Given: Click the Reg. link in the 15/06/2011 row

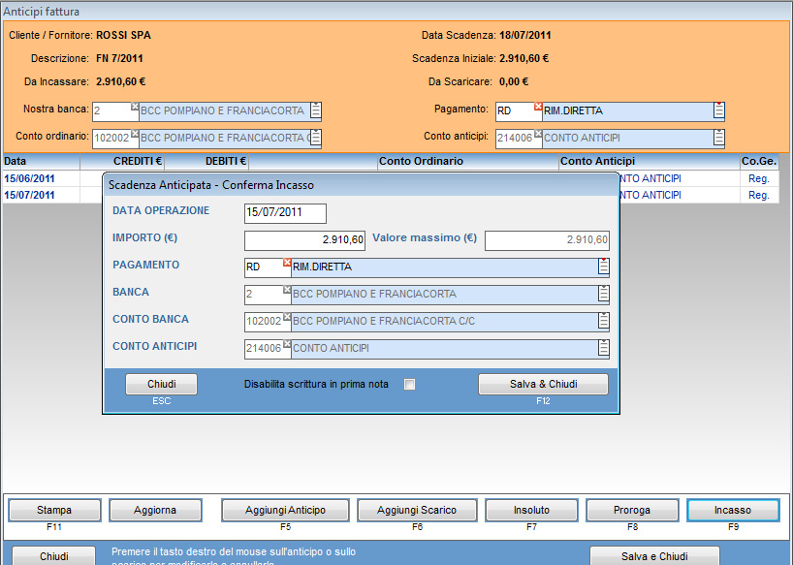Looking at the screenshot, I should tap(759, 178).
